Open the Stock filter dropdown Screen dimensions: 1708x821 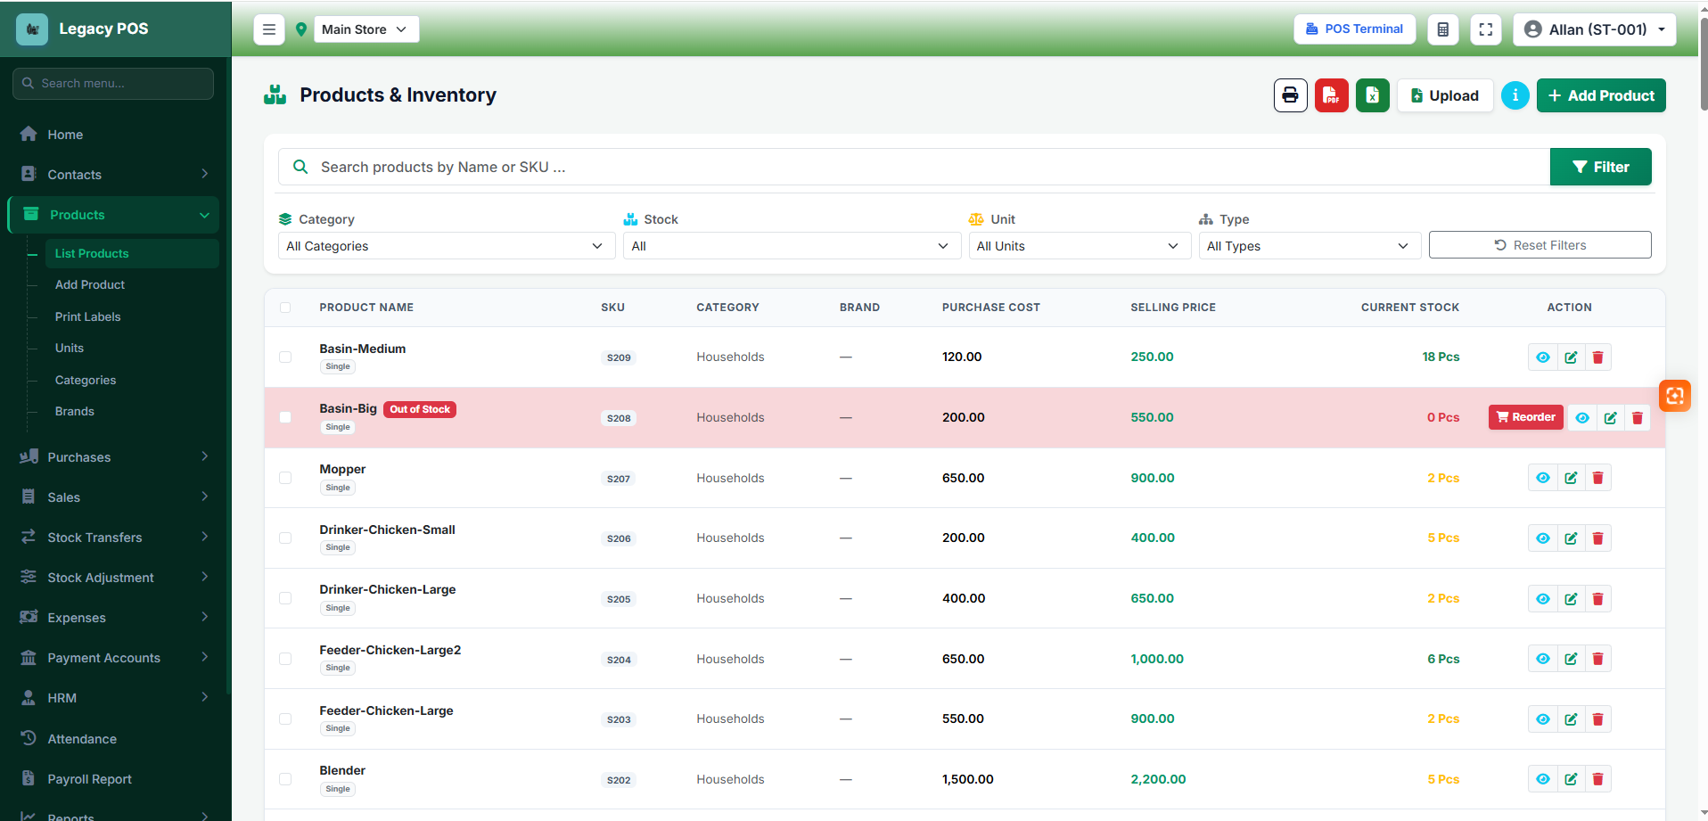792,246
